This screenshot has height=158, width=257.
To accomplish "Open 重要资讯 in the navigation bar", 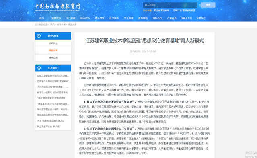I will point(56,18).
